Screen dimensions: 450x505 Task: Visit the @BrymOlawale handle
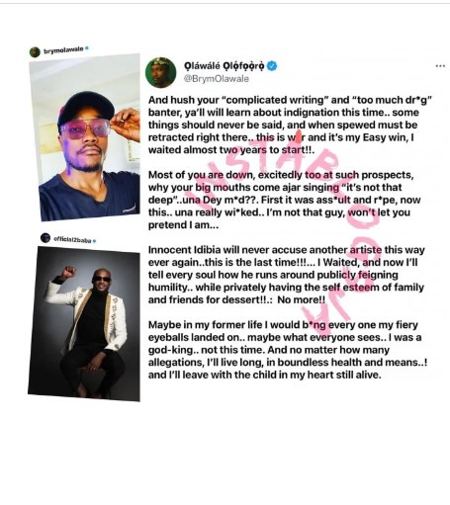pyautogui.click(x=216, y=79)
